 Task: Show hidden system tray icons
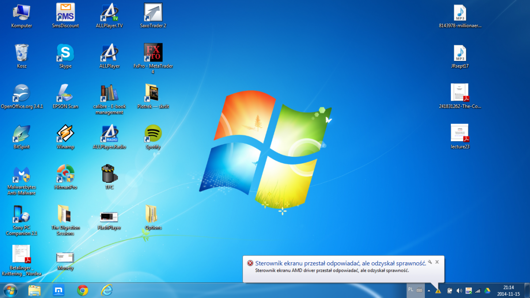(x=428, y=290)
